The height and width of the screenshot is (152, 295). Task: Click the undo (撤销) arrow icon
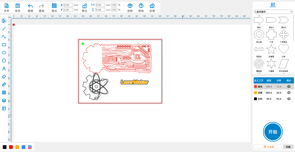pyautogui.click(x=30, y=6)
